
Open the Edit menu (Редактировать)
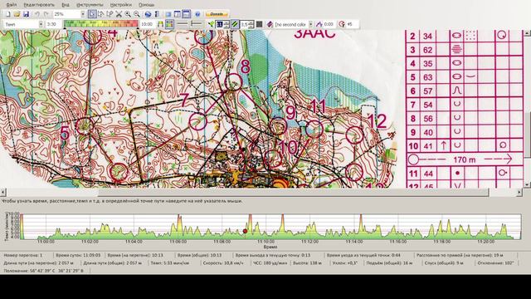tap(39, 5)
